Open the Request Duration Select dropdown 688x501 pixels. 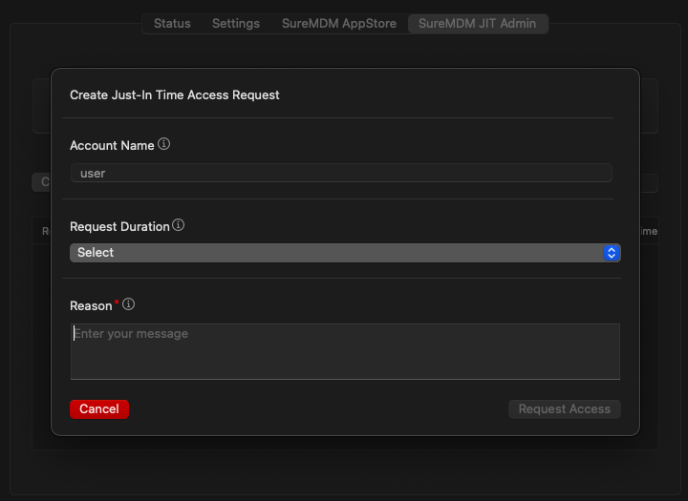click(344, 253)
